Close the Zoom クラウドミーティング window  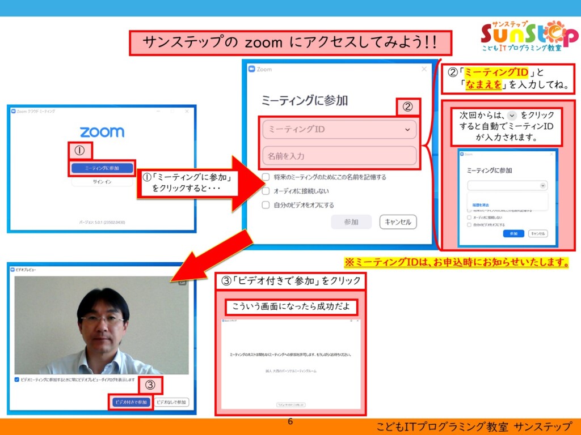[x=187, y=111]
